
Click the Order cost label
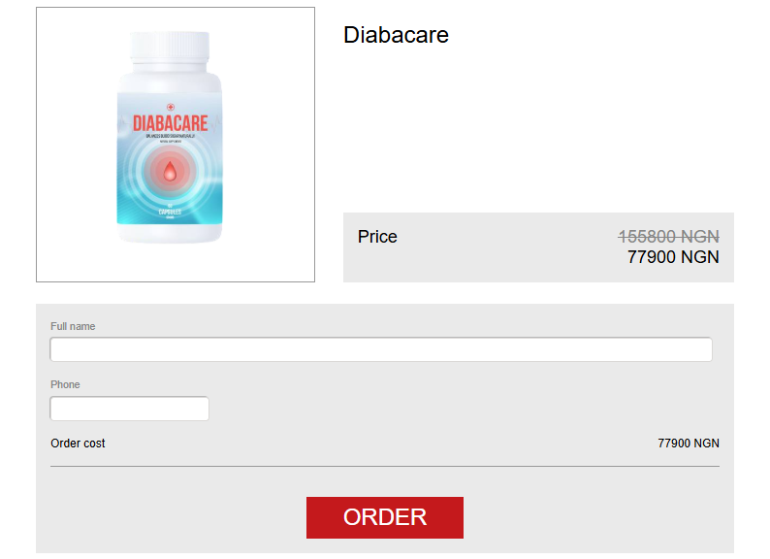(78, 443)
